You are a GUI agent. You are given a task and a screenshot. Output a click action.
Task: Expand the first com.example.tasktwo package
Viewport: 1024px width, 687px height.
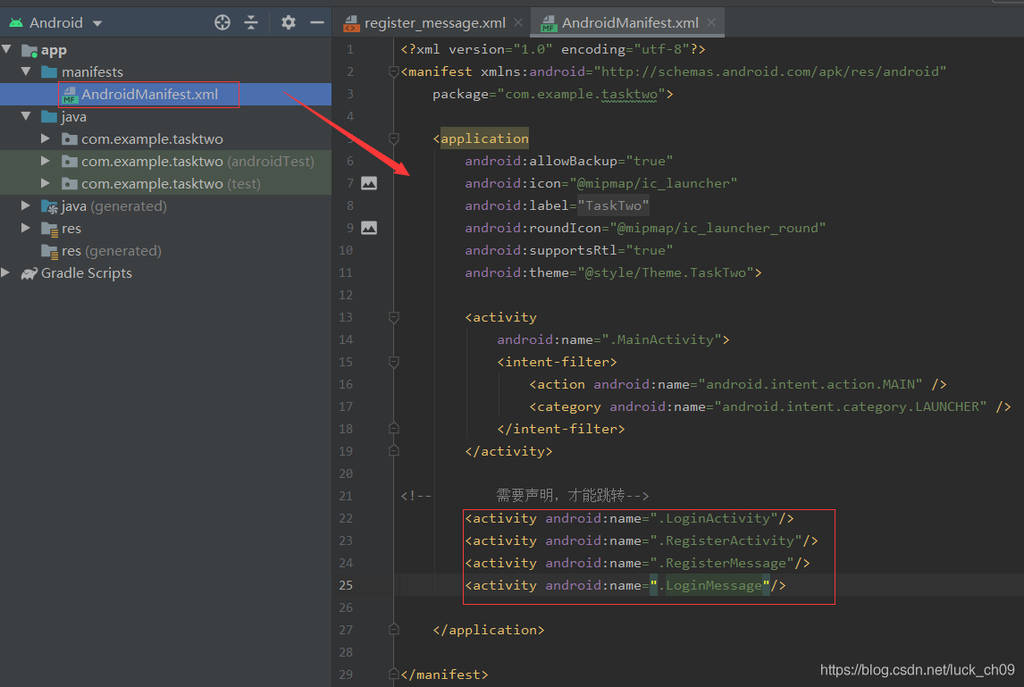click(x=45, y=139)
